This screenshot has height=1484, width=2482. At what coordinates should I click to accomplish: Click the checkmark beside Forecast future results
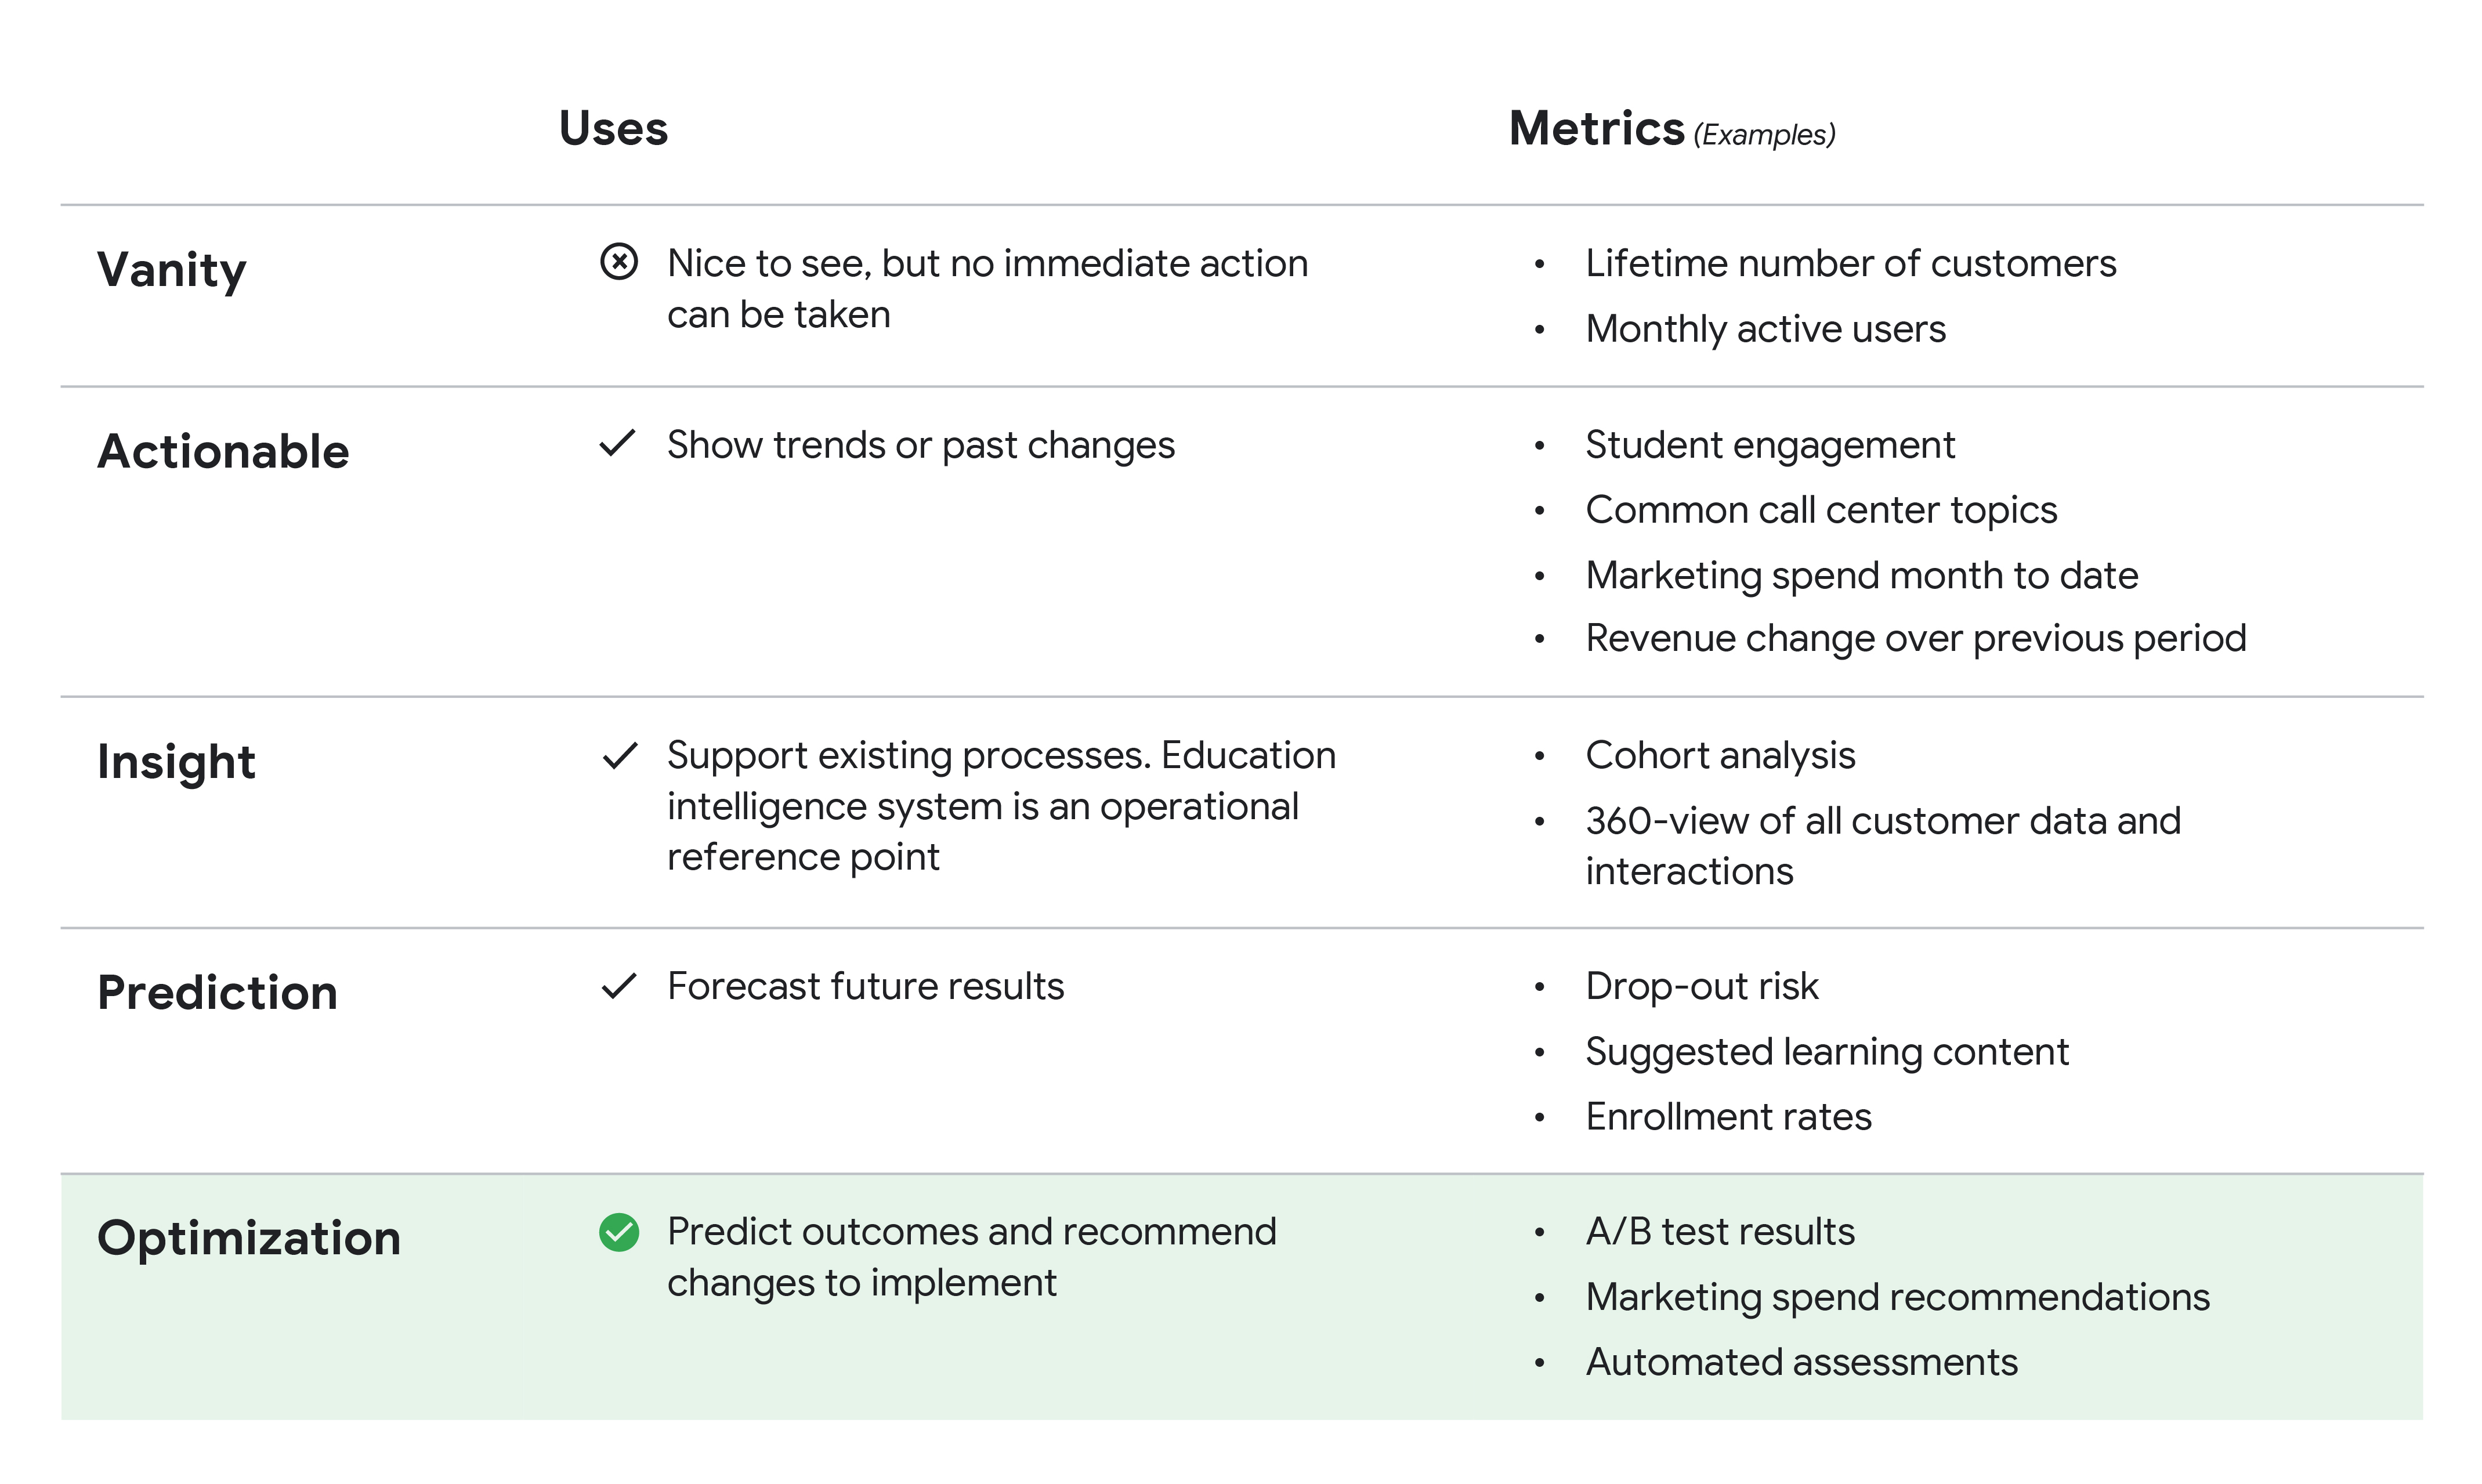point(619,986)
